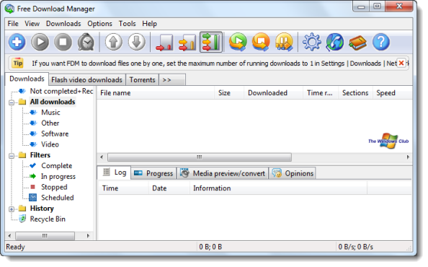Collapse the Filters tree node
Image resolution: width=428 pixels, height=267 pixels.
click(x=12, y=156)
